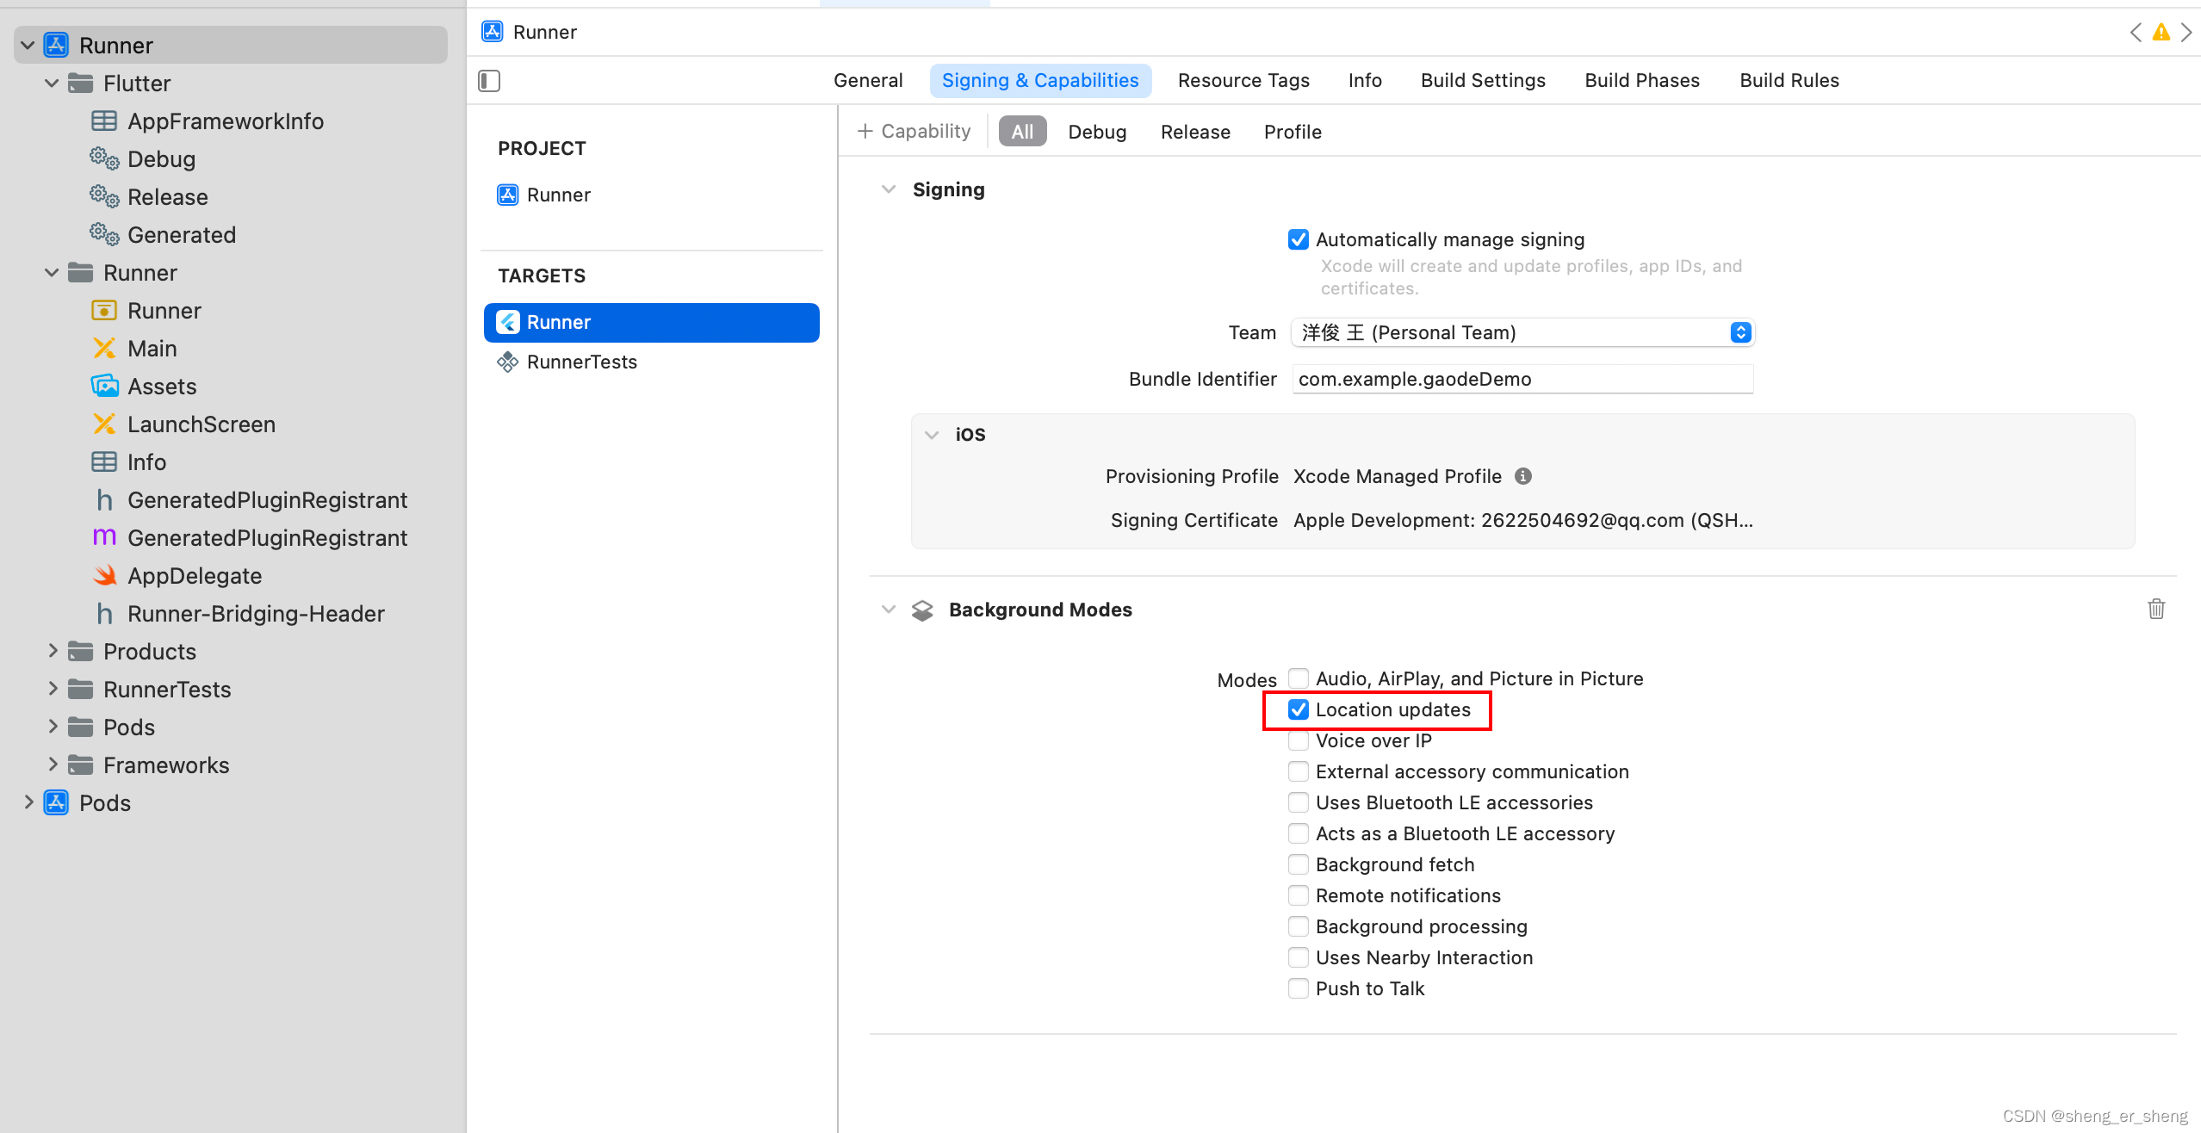Switch to Resource Tags tab
Image resolution: width=2201 pixels, height=1133 pixels.
point(1243,80)
